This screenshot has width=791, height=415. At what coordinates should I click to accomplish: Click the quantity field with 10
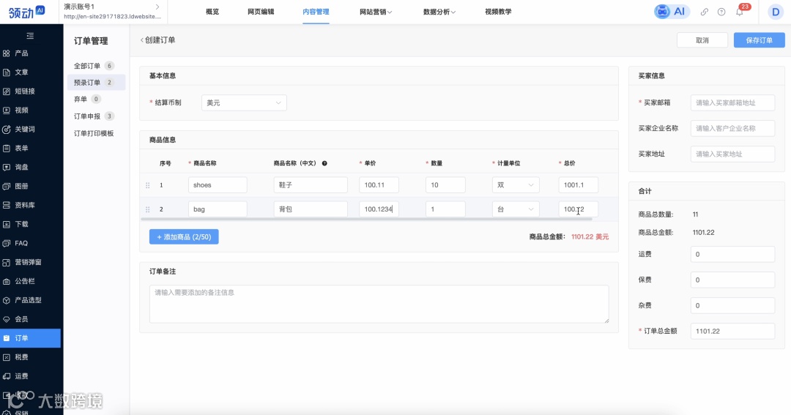coord(445,185)
